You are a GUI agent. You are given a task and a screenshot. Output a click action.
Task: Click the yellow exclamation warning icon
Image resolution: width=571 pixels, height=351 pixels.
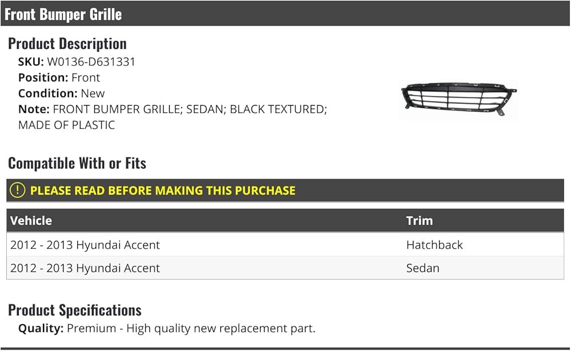click(18, 191)
